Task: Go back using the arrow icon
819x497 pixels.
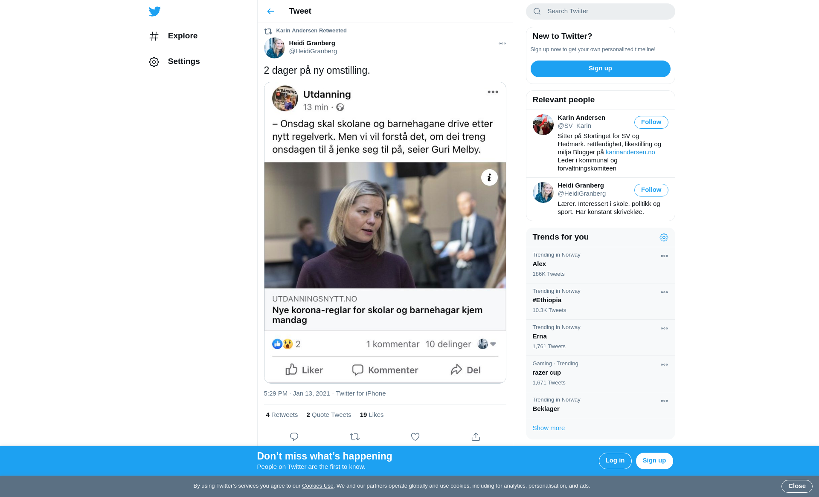Action: coord(270,12)
